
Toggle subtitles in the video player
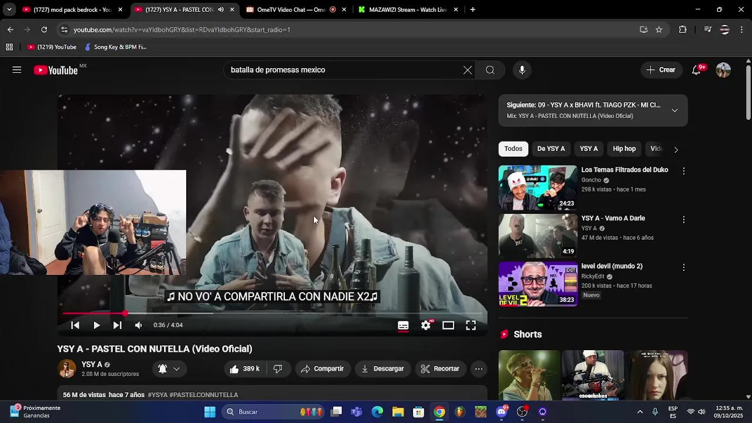point(403,325)
